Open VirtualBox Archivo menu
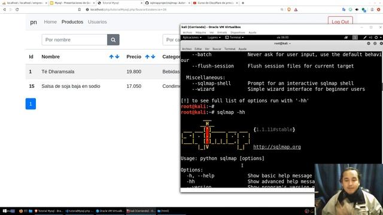This screenshot has width=383, height=215. (187, 32)
